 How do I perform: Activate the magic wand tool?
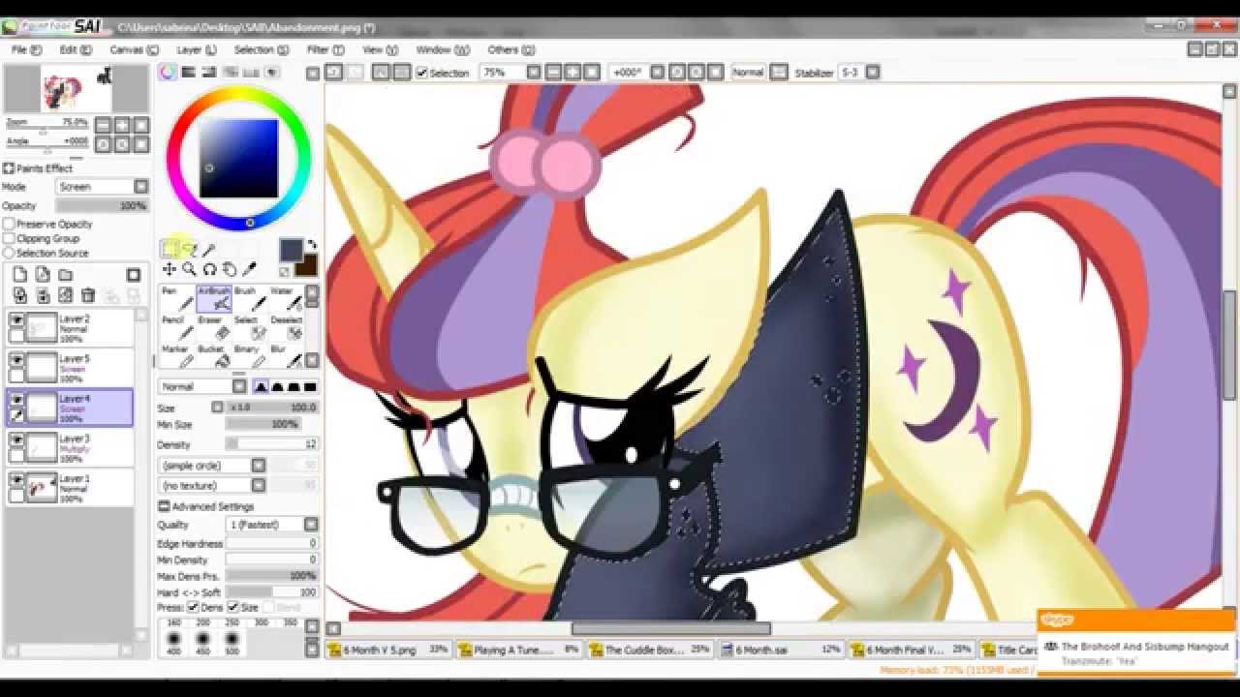tap(208, 250)
